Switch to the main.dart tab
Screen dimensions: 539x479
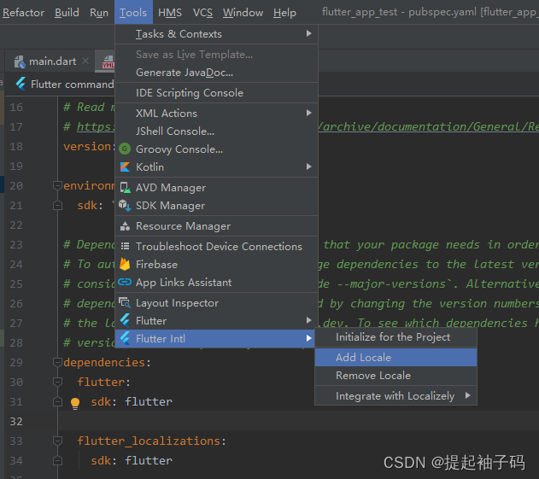[x=52, y=61]
